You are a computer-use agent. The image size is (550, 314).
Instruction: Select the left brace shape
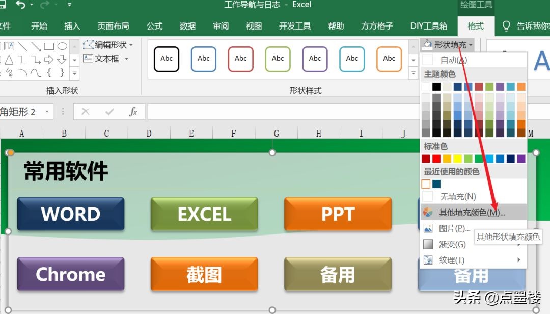[49, 72]
